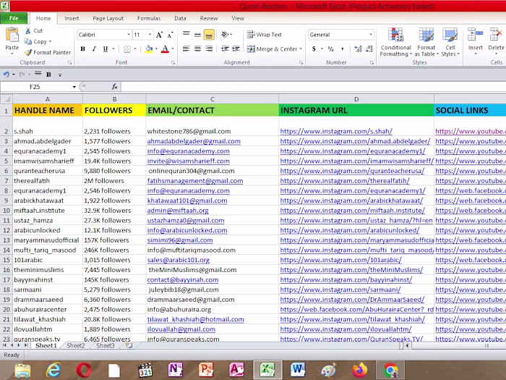Switch to the Data tab
The width and height of the screenshot is (506, 380).
tap(180, 18)
